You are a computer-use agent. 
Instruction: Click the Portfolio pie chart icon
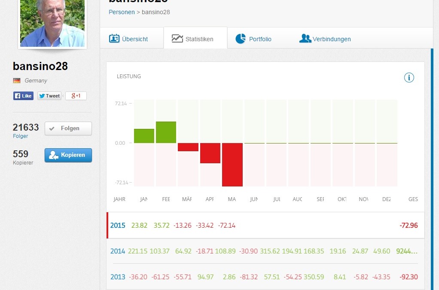(241, 39)
